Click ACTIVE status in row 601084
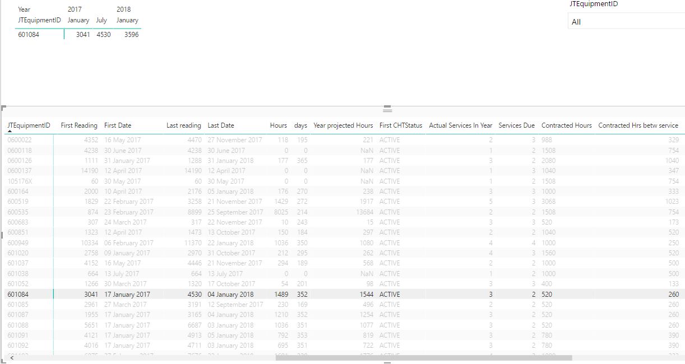This screenshot has height=364, width=685. pyautogui.click(x=390, y=294)
